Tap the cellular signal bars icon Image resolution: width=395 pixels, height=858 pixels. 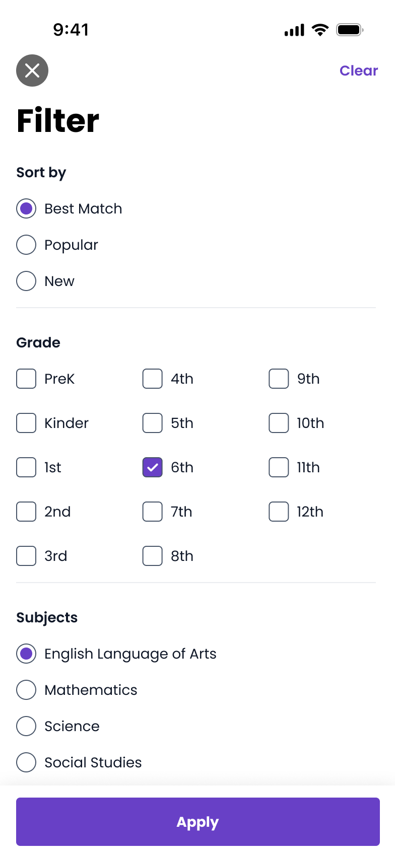coord(294,30)
